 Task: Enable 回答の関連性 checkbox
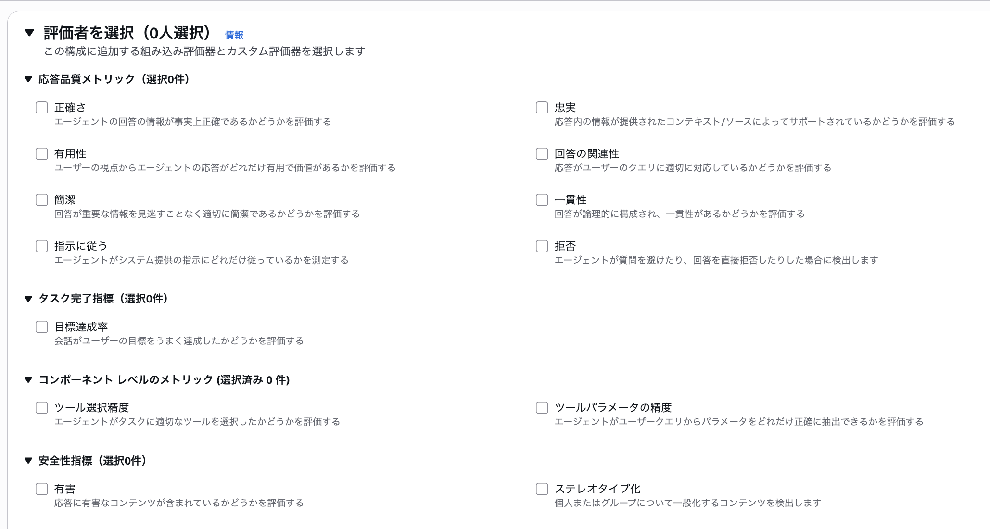pos(542,153)
